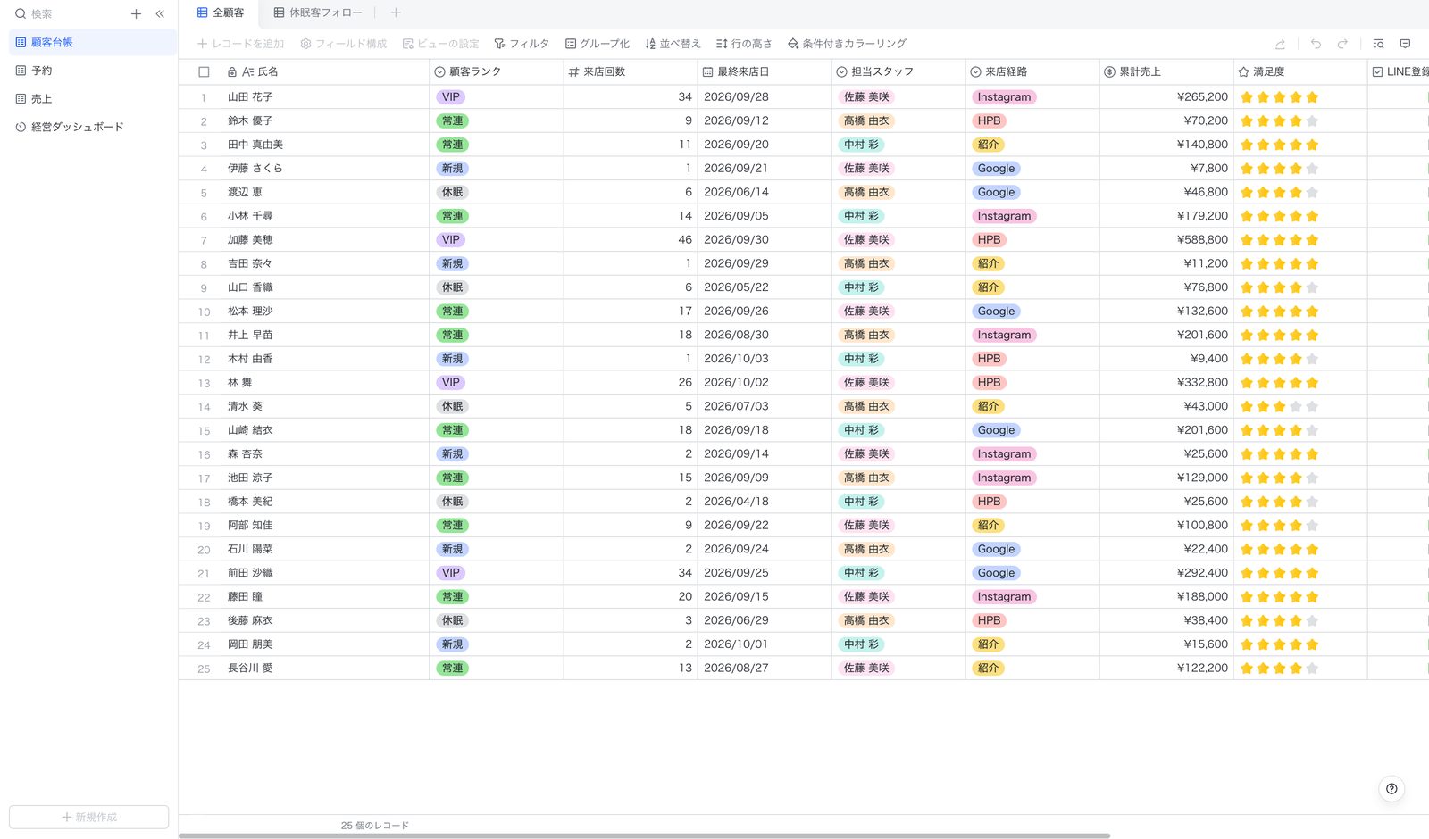Collapse the sidebar with double chevron icon

point(160,14)
